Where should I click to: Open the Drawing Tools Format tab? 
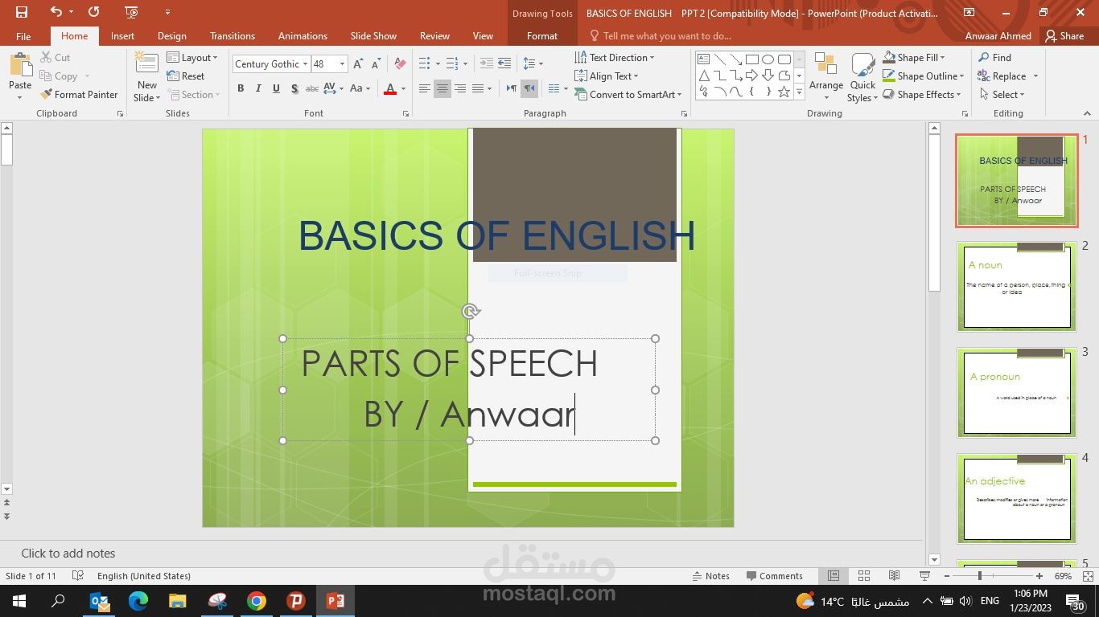pos(541,36)
